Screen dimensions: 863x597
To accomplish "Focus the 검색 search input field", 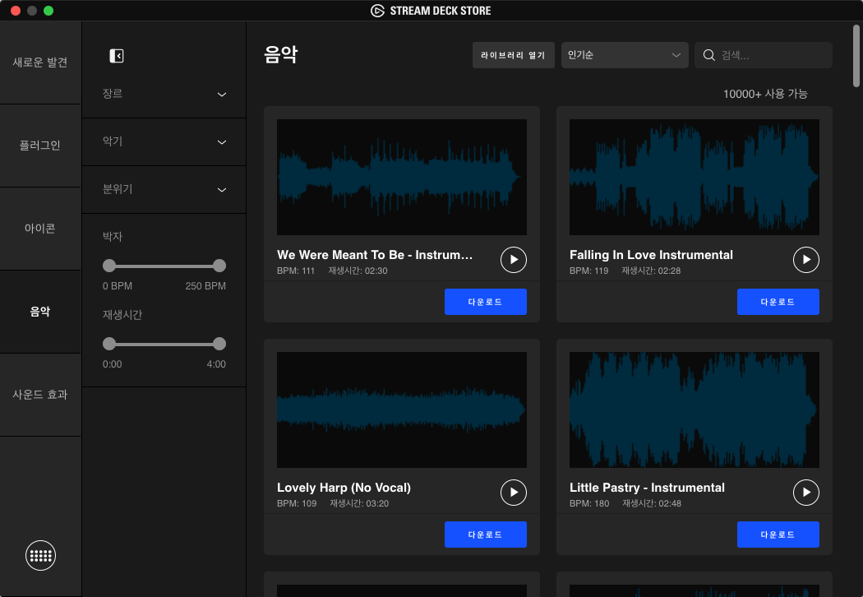I will click(764, 55).
